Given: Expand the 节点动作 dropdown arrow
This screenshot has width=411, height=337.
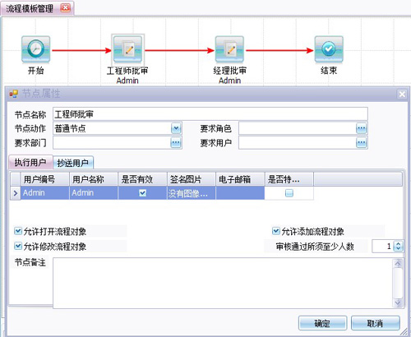Looking at the screenshot, I should 176,128.
